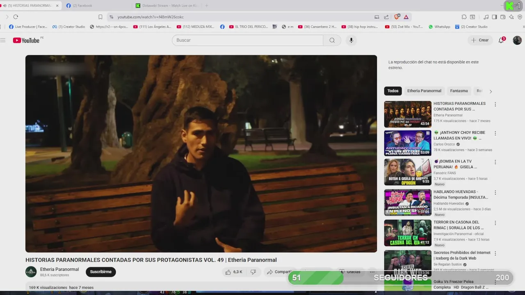Open the media control music note icon
This screenshot has height=295, width=525.
click(486, 17)
